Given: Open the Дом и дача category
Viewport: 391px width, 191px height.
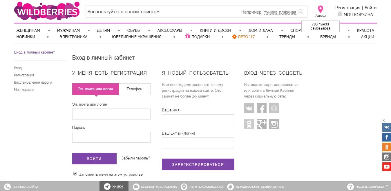Looking at the screenshot, I should (x=260, y=30).
